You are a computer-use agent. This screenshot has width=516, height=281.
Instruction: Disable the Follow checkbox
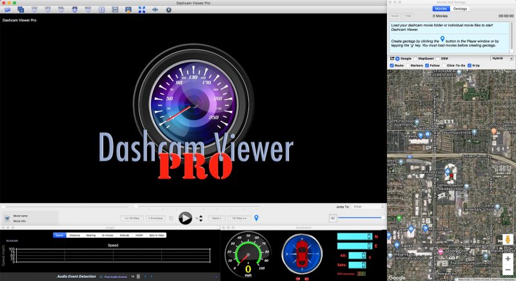[x=427, y=65]
